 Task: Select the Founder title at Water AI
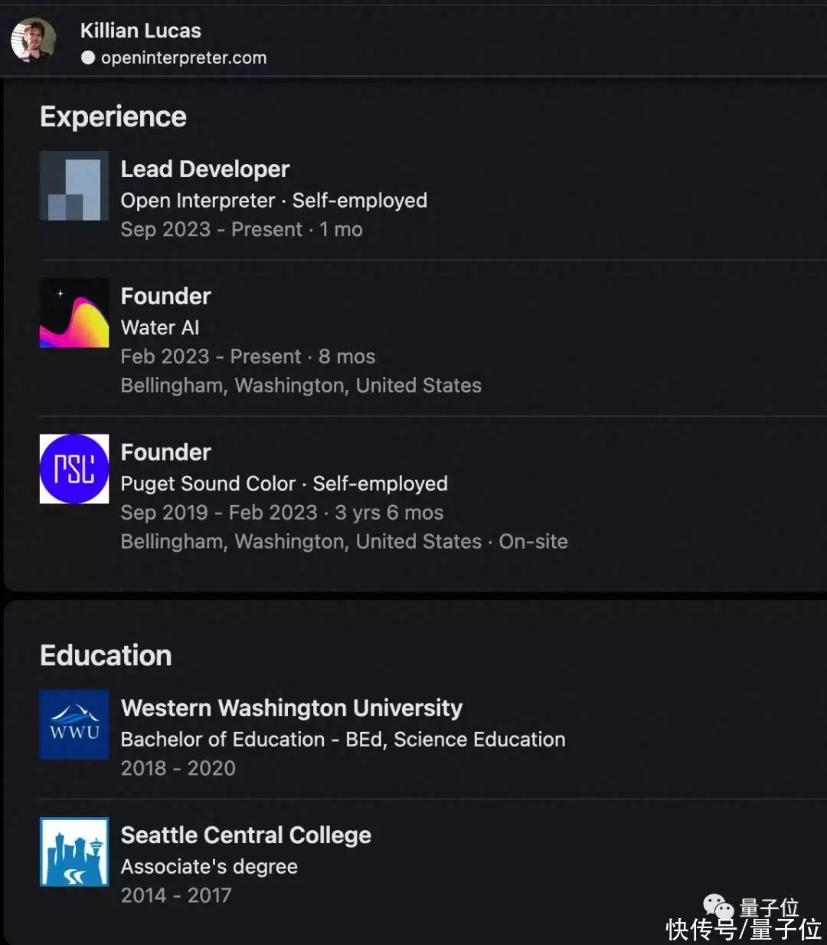coord(166,296)
